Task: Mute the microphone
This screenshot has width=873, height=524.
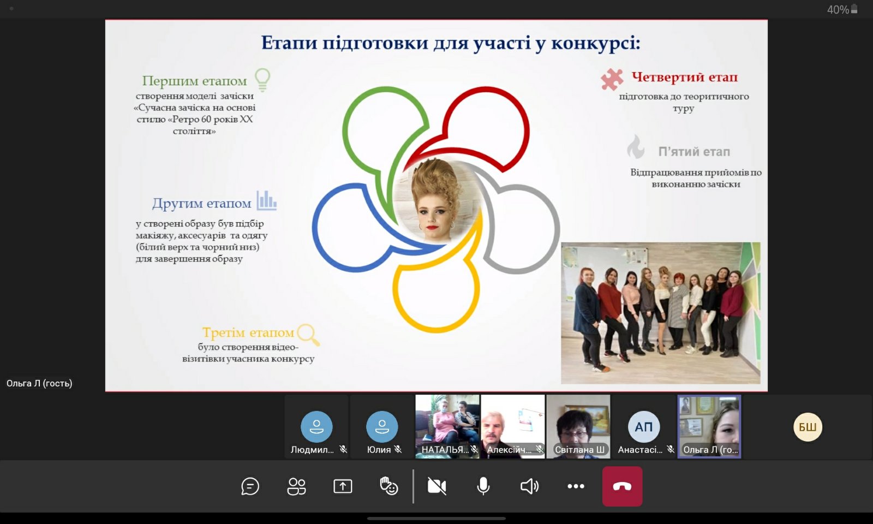Action: [x=483, y=486]
